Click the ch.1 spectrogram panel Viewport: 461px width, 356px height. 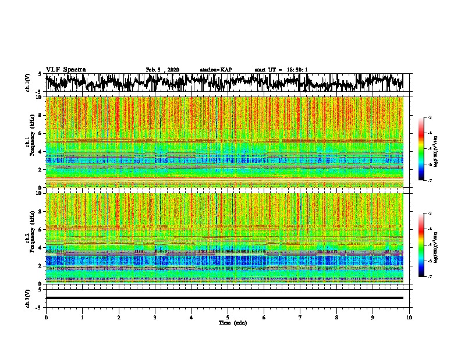point(225,142)
